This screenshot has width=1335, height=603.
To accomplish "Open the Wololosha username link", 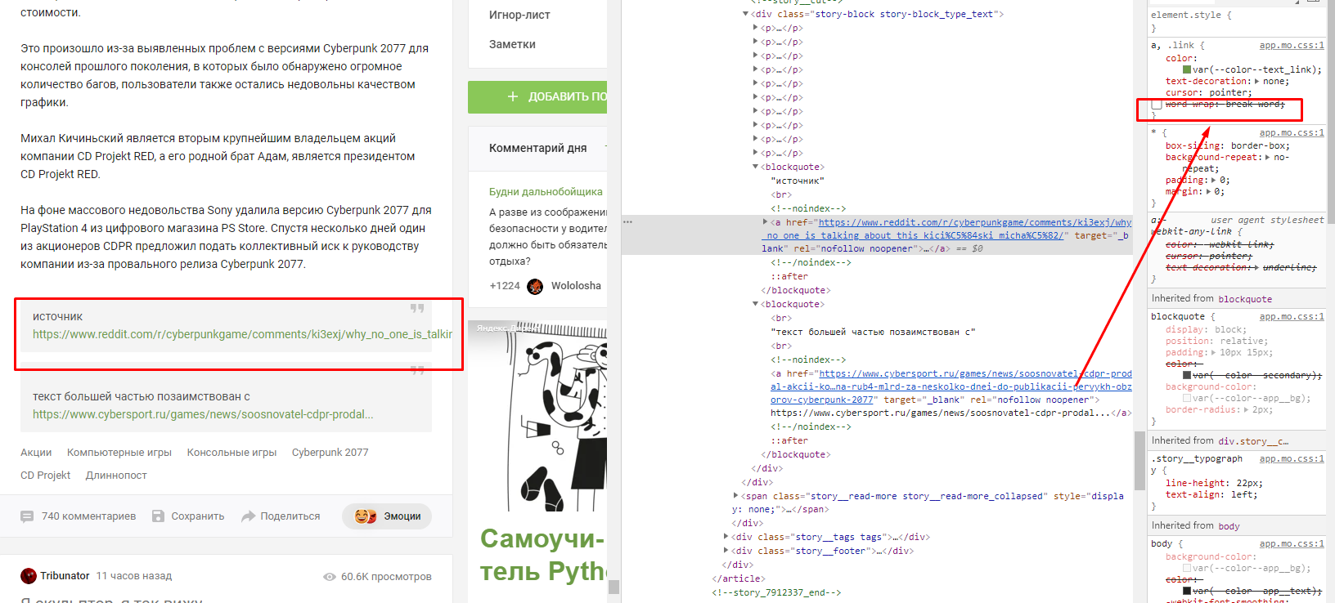I will [x=576, y=286].
